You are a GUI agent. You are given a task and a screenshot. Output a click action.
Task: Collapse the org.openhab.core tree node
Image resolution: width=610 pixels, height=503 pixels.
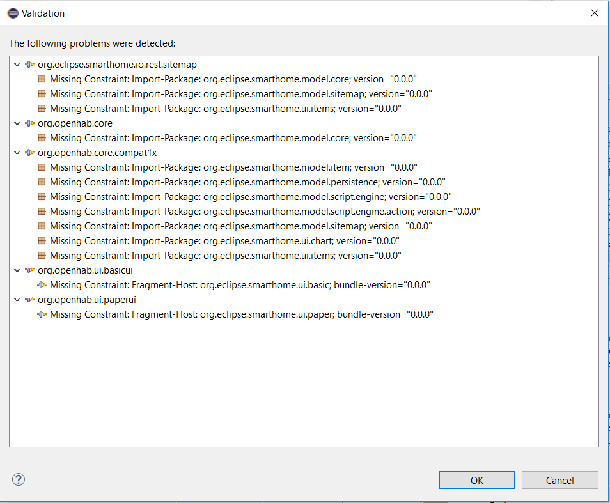(17, 123)
